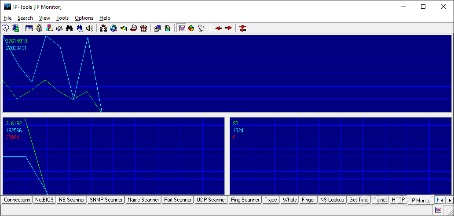This screenshot has width=454, height=216.
Task: Click cyan value 22030431 in top graph
Action: (16, 48)
